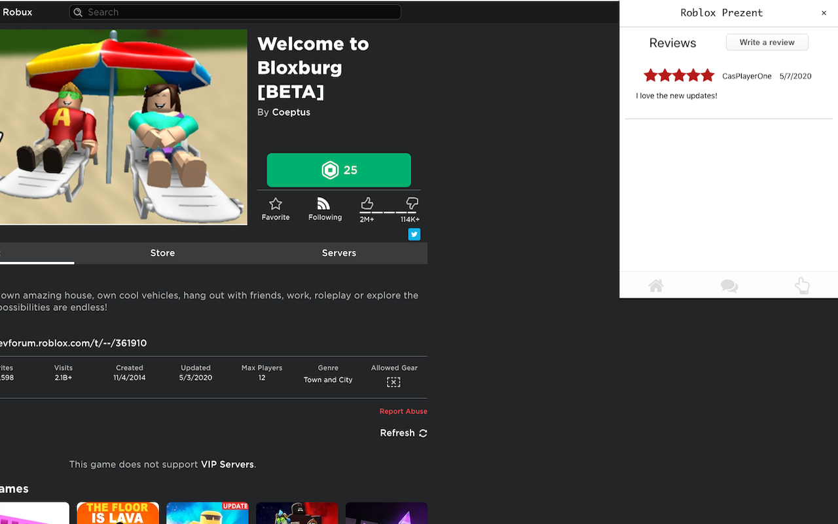Screen dimensions: 838x524
Task: Click the pointing hand icon in panel
Action: [802, 286]
